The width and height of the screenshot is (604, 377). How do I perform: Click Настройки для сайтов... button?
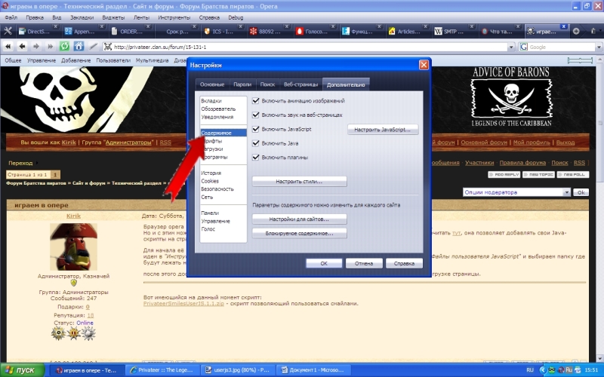click(x=299, y=219)
